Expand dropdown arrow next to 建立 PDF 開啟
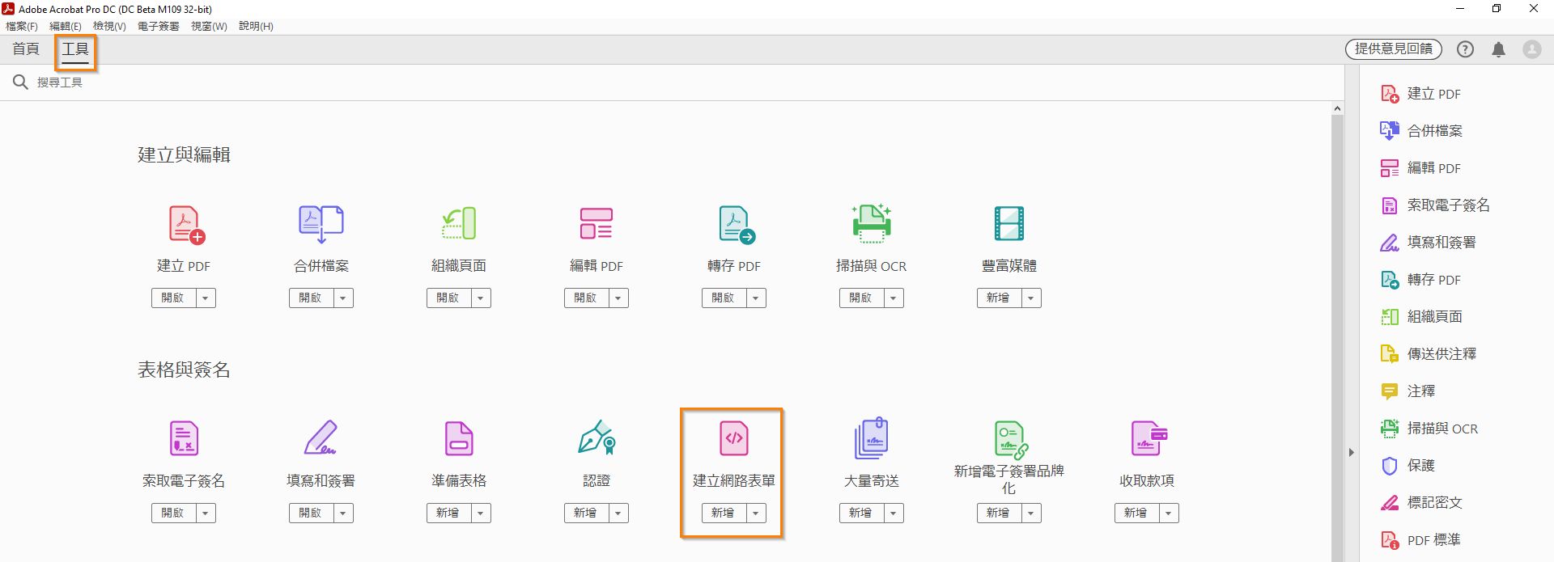Image resolution: width=1554 pixels, height=562 pixels. [x=206, y=298]
